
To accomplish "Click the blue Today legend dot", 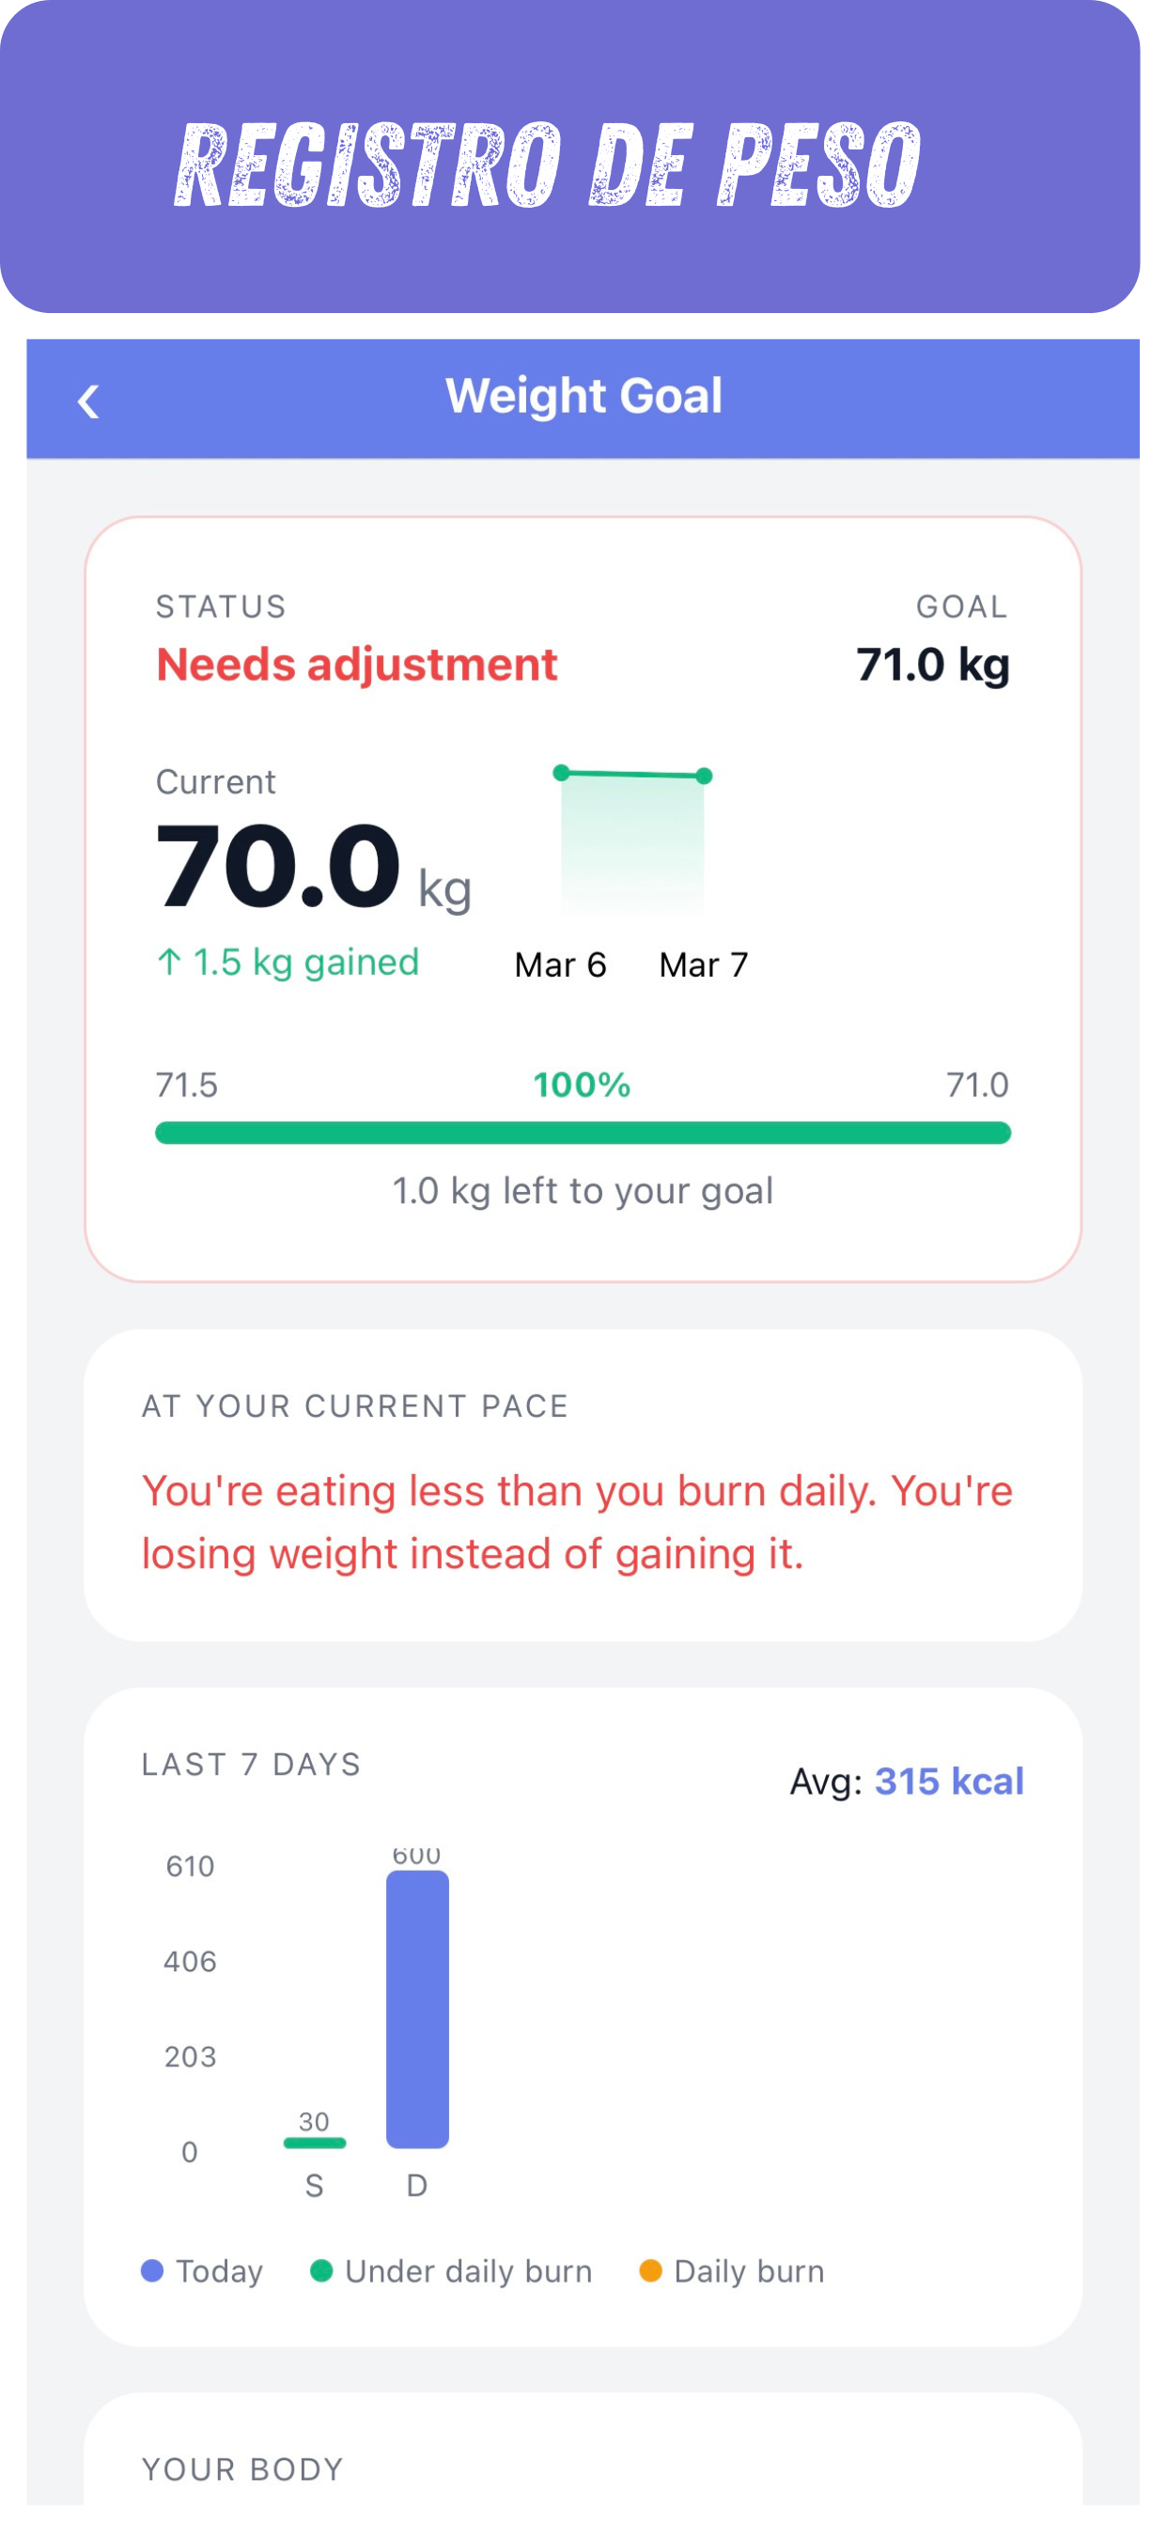I will coord(152,2271).
